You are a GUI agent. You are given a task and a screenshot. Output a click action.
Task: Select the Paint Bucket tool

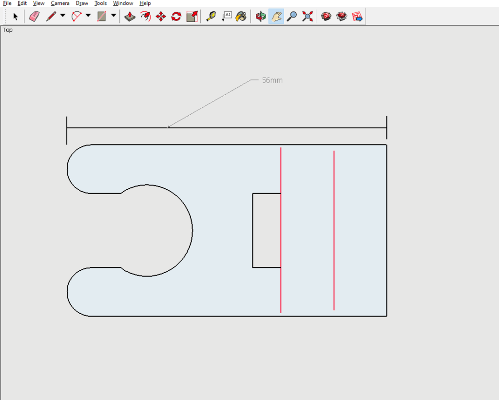click(x=241, y=17)
